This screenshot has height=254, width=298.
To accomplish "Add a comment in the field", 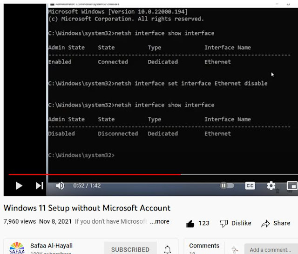I will pyautogui.click(x=271, y=250).
